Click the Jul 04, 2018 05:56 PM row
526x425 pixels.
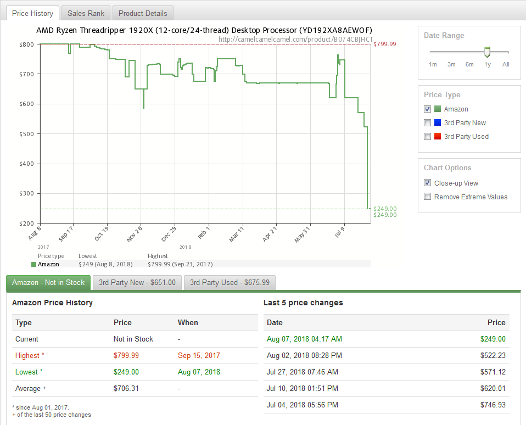click(387, 405)
